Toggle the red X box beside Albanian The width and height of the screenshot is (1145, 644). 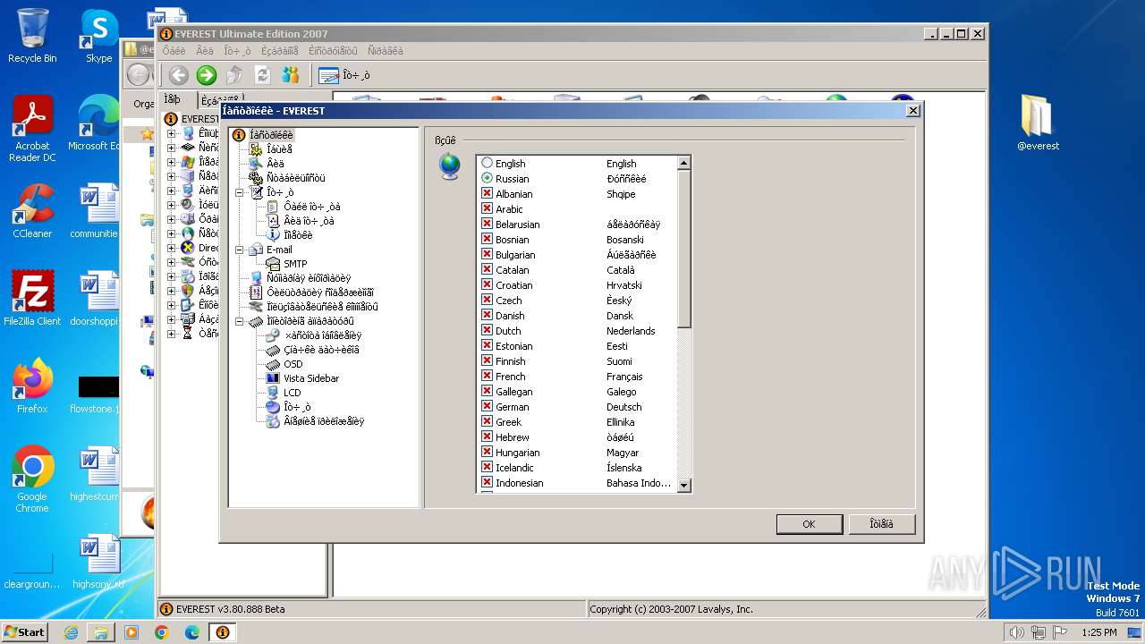coord(487,193)
